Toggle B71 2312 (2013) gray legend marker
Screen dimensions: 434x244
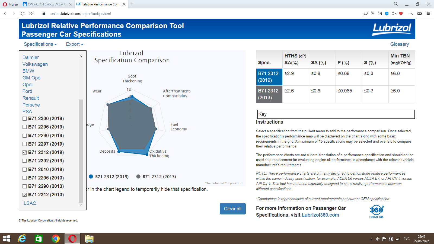point(138,176)
